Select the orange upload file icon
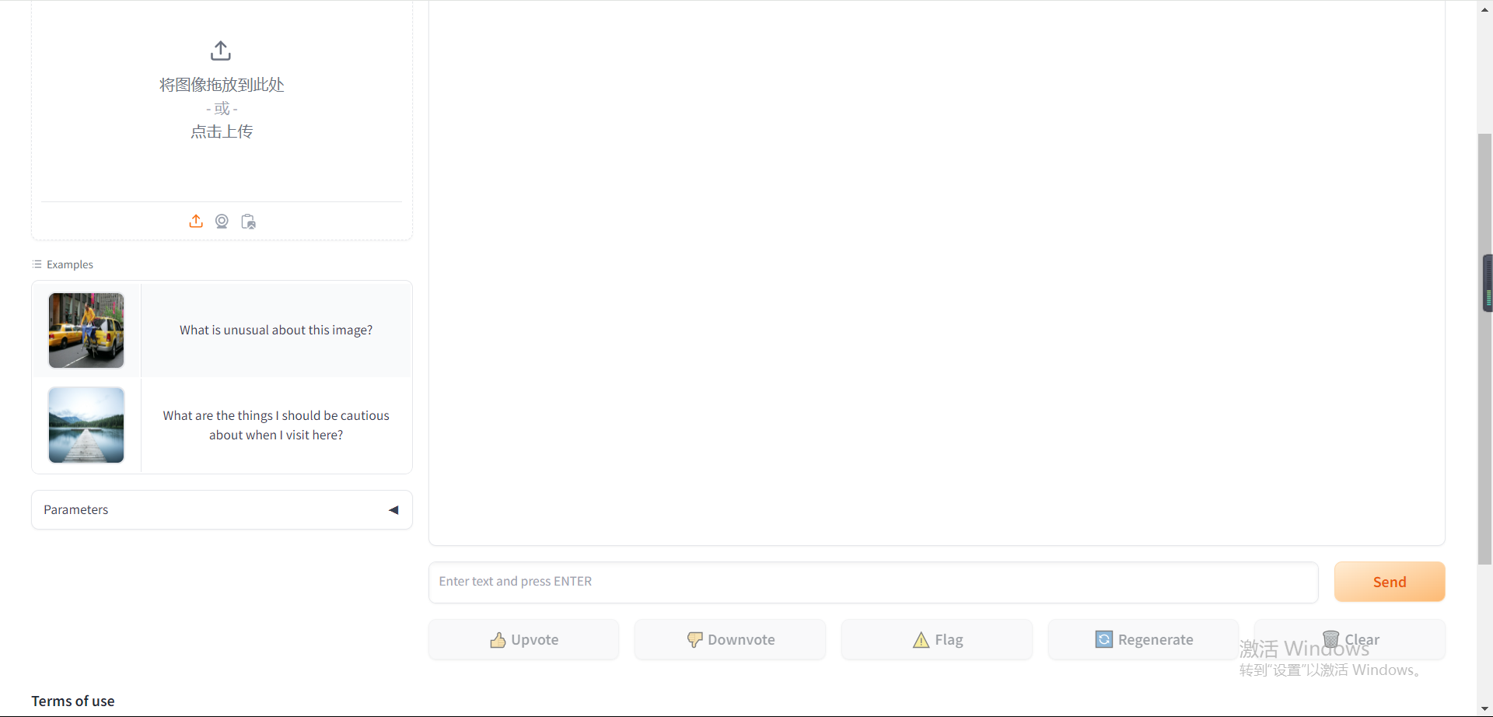1493x717 pixels. [x=195, y=221]
